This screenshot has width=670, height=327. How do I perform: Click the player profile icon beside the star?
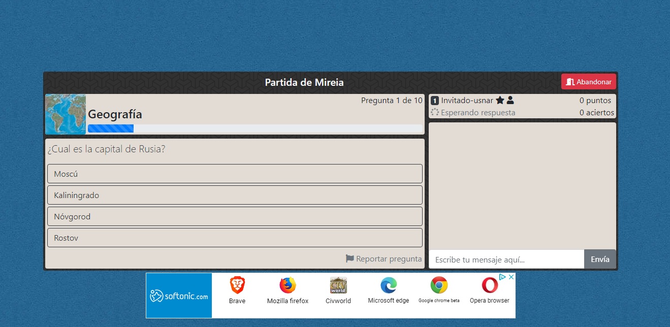[509, 100]
